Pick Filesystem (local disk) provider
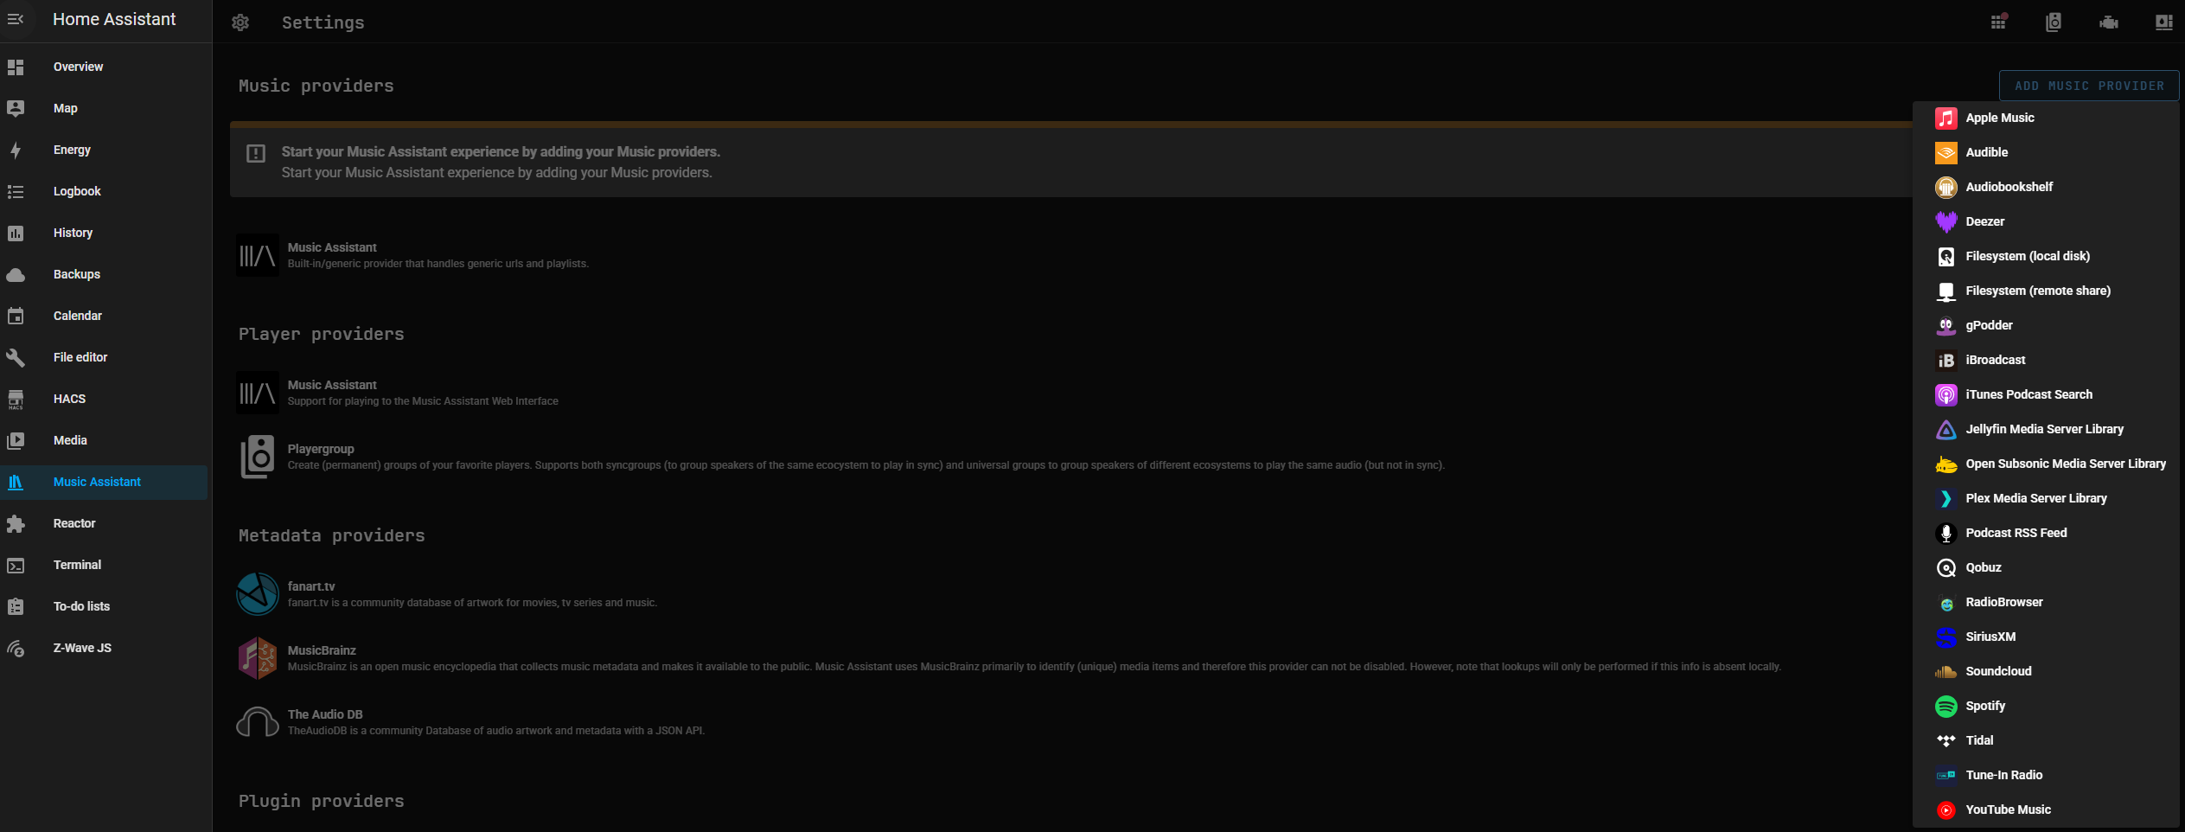 2047,256
